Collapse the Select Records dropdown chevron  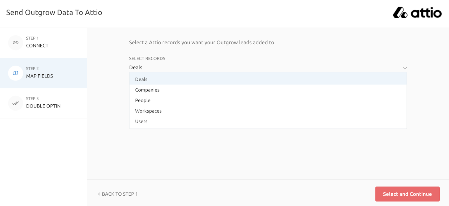(x=405, y=68)
